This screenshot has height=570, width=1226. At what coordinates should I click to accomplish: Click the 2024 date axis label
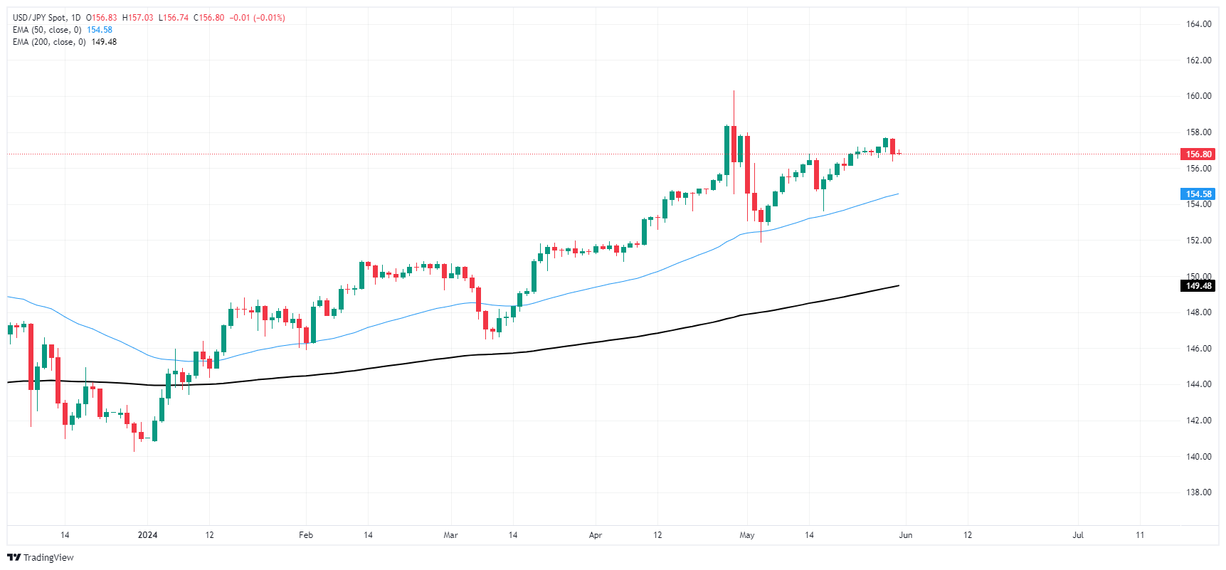[x=147, y=535]
